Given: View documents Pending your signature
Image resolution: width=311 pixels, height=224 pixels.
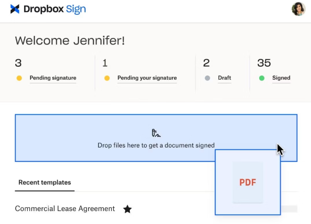Looking at the screenshot, I should 147,78.
